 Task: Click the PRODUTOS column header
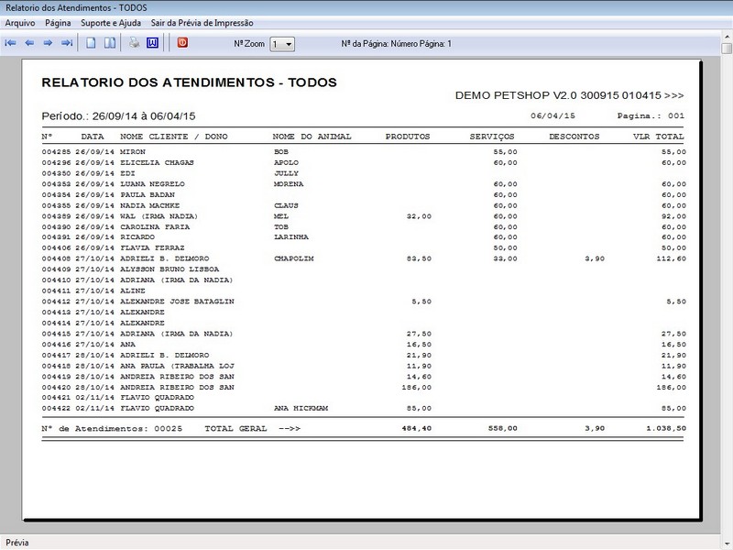408,137
